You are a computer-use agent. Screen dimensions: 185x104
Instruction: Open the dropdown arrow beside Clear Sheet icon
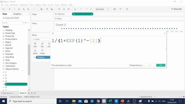(54, 9)
